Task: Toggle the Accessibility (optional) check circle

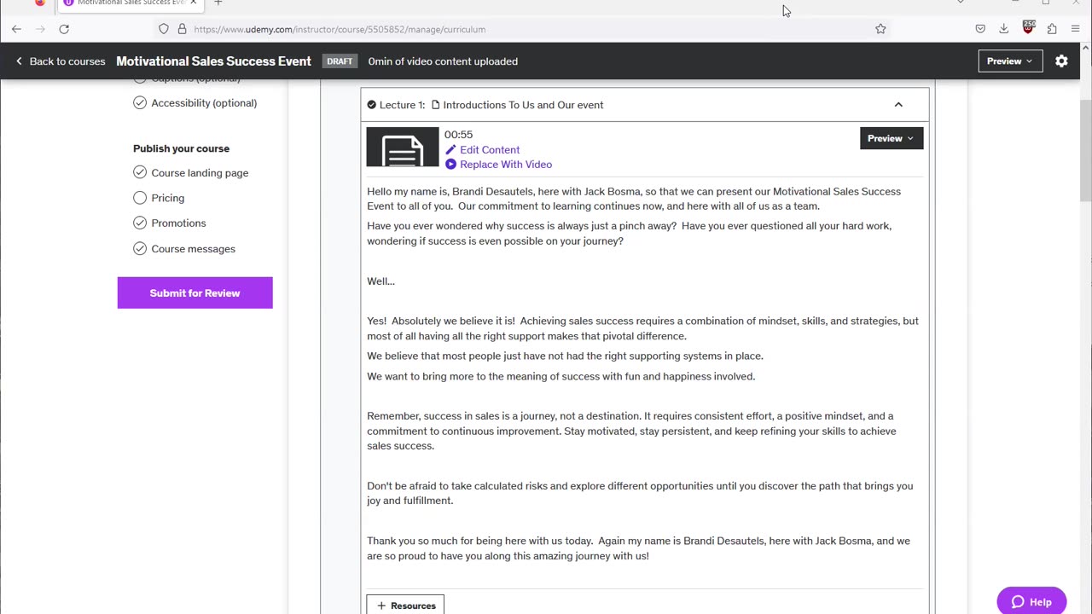Action: 140,103
